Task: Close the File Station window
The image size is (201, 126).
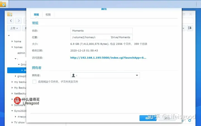Action: point(190,14)
